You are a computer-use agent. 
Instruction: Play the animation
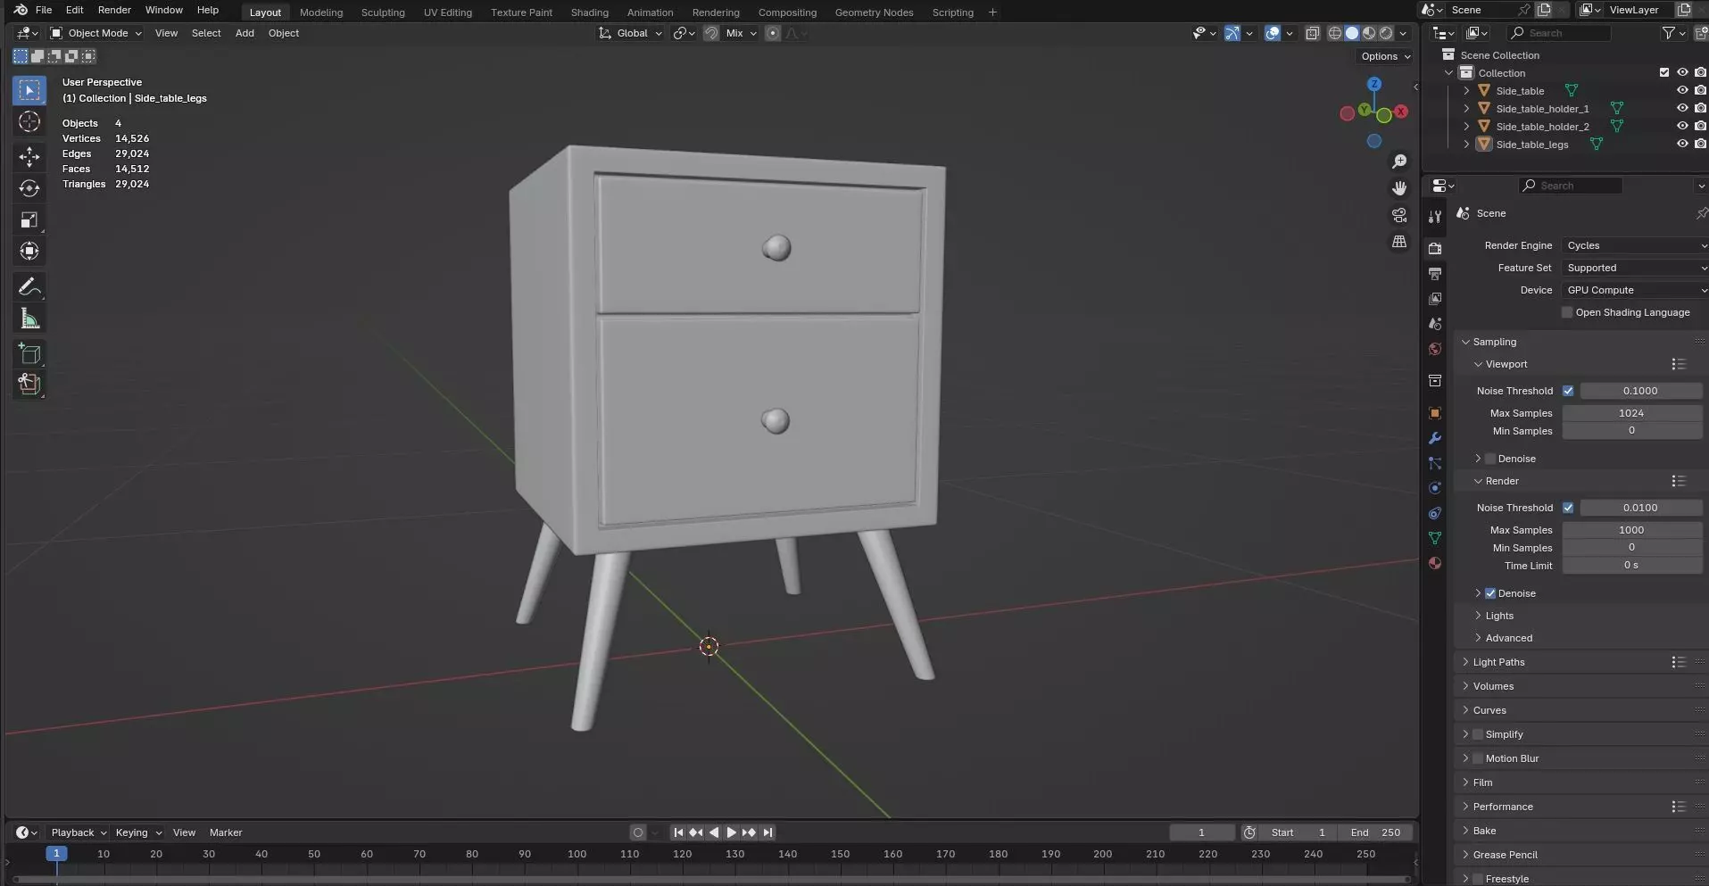[x=732, y=832]
